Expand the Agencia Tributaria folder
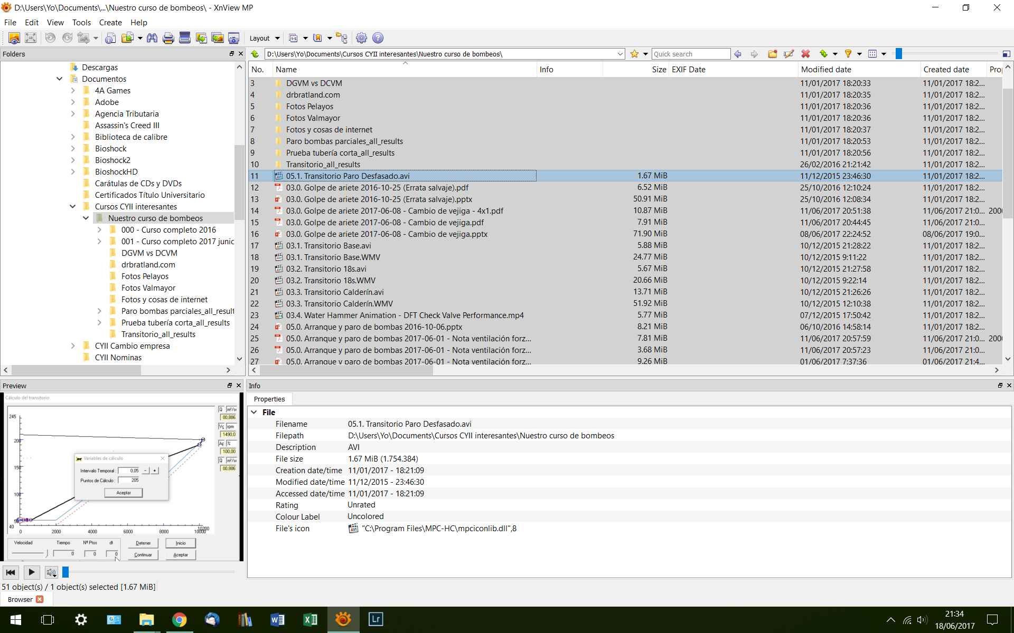This screenshot has height=633, width=1014. pos(73,114)
